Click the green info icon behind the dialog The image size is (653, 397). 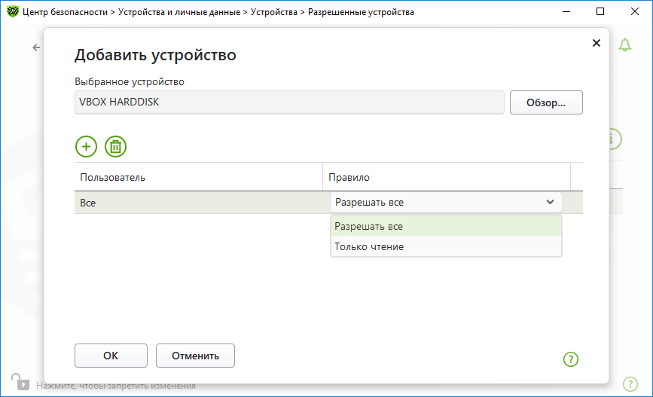click(x=615, y=139)
